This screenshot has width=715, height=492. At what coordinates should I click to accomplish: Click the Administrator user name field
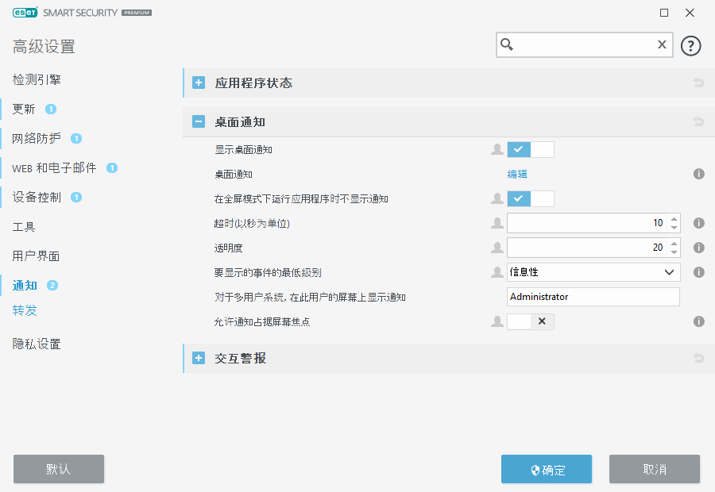click(x=593, y=297)
